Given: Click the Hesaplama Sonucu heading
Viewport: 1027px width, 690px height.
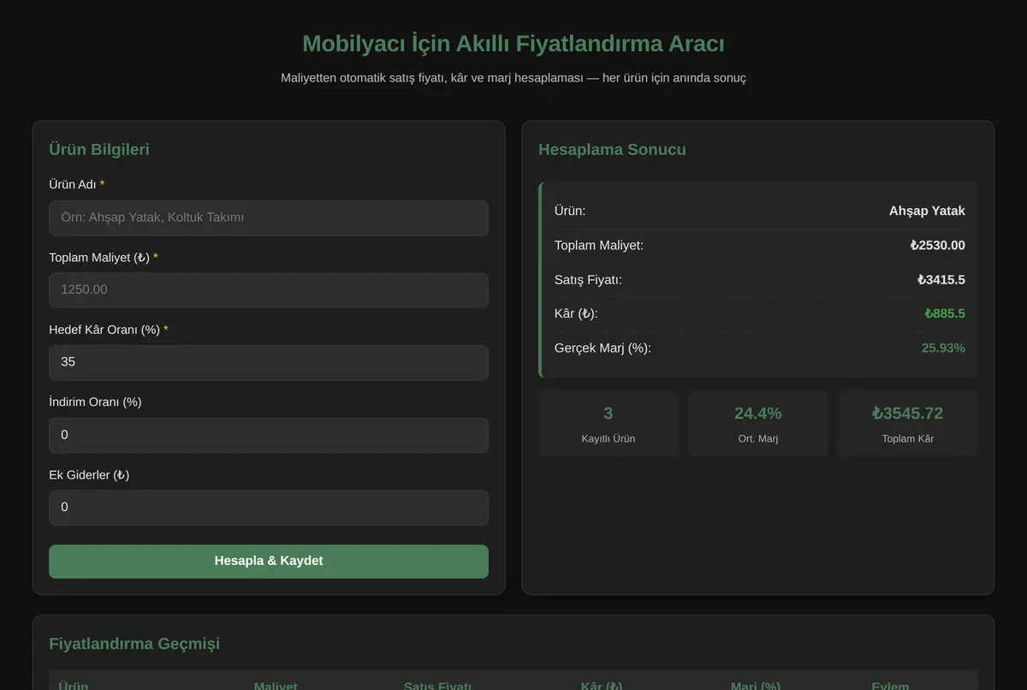Looking at the screenshot, I should [x=612, y=150].
